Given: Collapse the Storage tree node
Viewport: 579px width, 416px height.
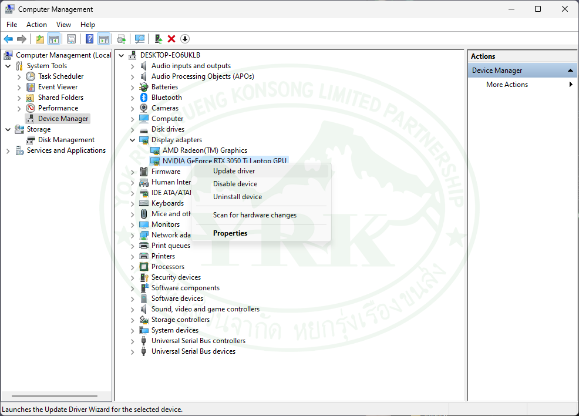Looking at the screenshot, I should 8,130.
